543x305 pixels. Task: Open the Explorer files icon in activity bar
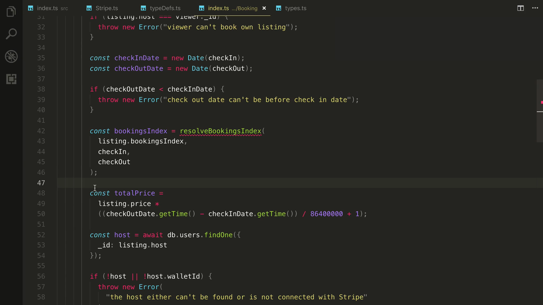pyautogui.click(x=11, y=12)
